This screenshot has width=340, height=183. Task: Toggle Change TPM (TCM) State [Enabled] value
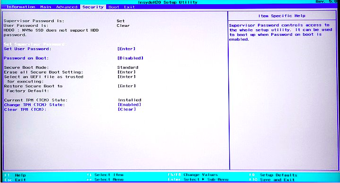(130, 105)
